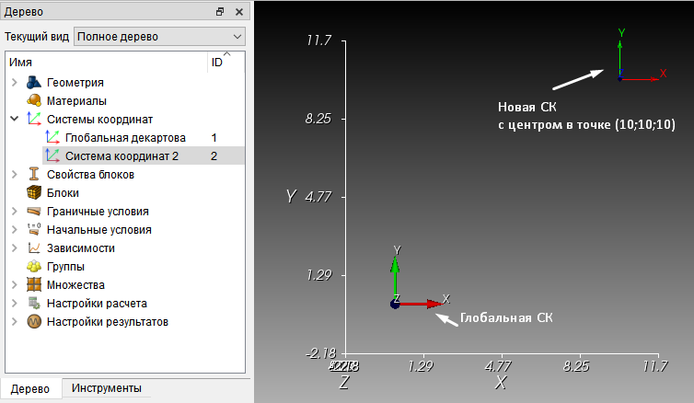This screenshot has width=694, height=403.
Task: Collapse the Системы координат node
Action: pyautogui.click(x=15, y=119)
